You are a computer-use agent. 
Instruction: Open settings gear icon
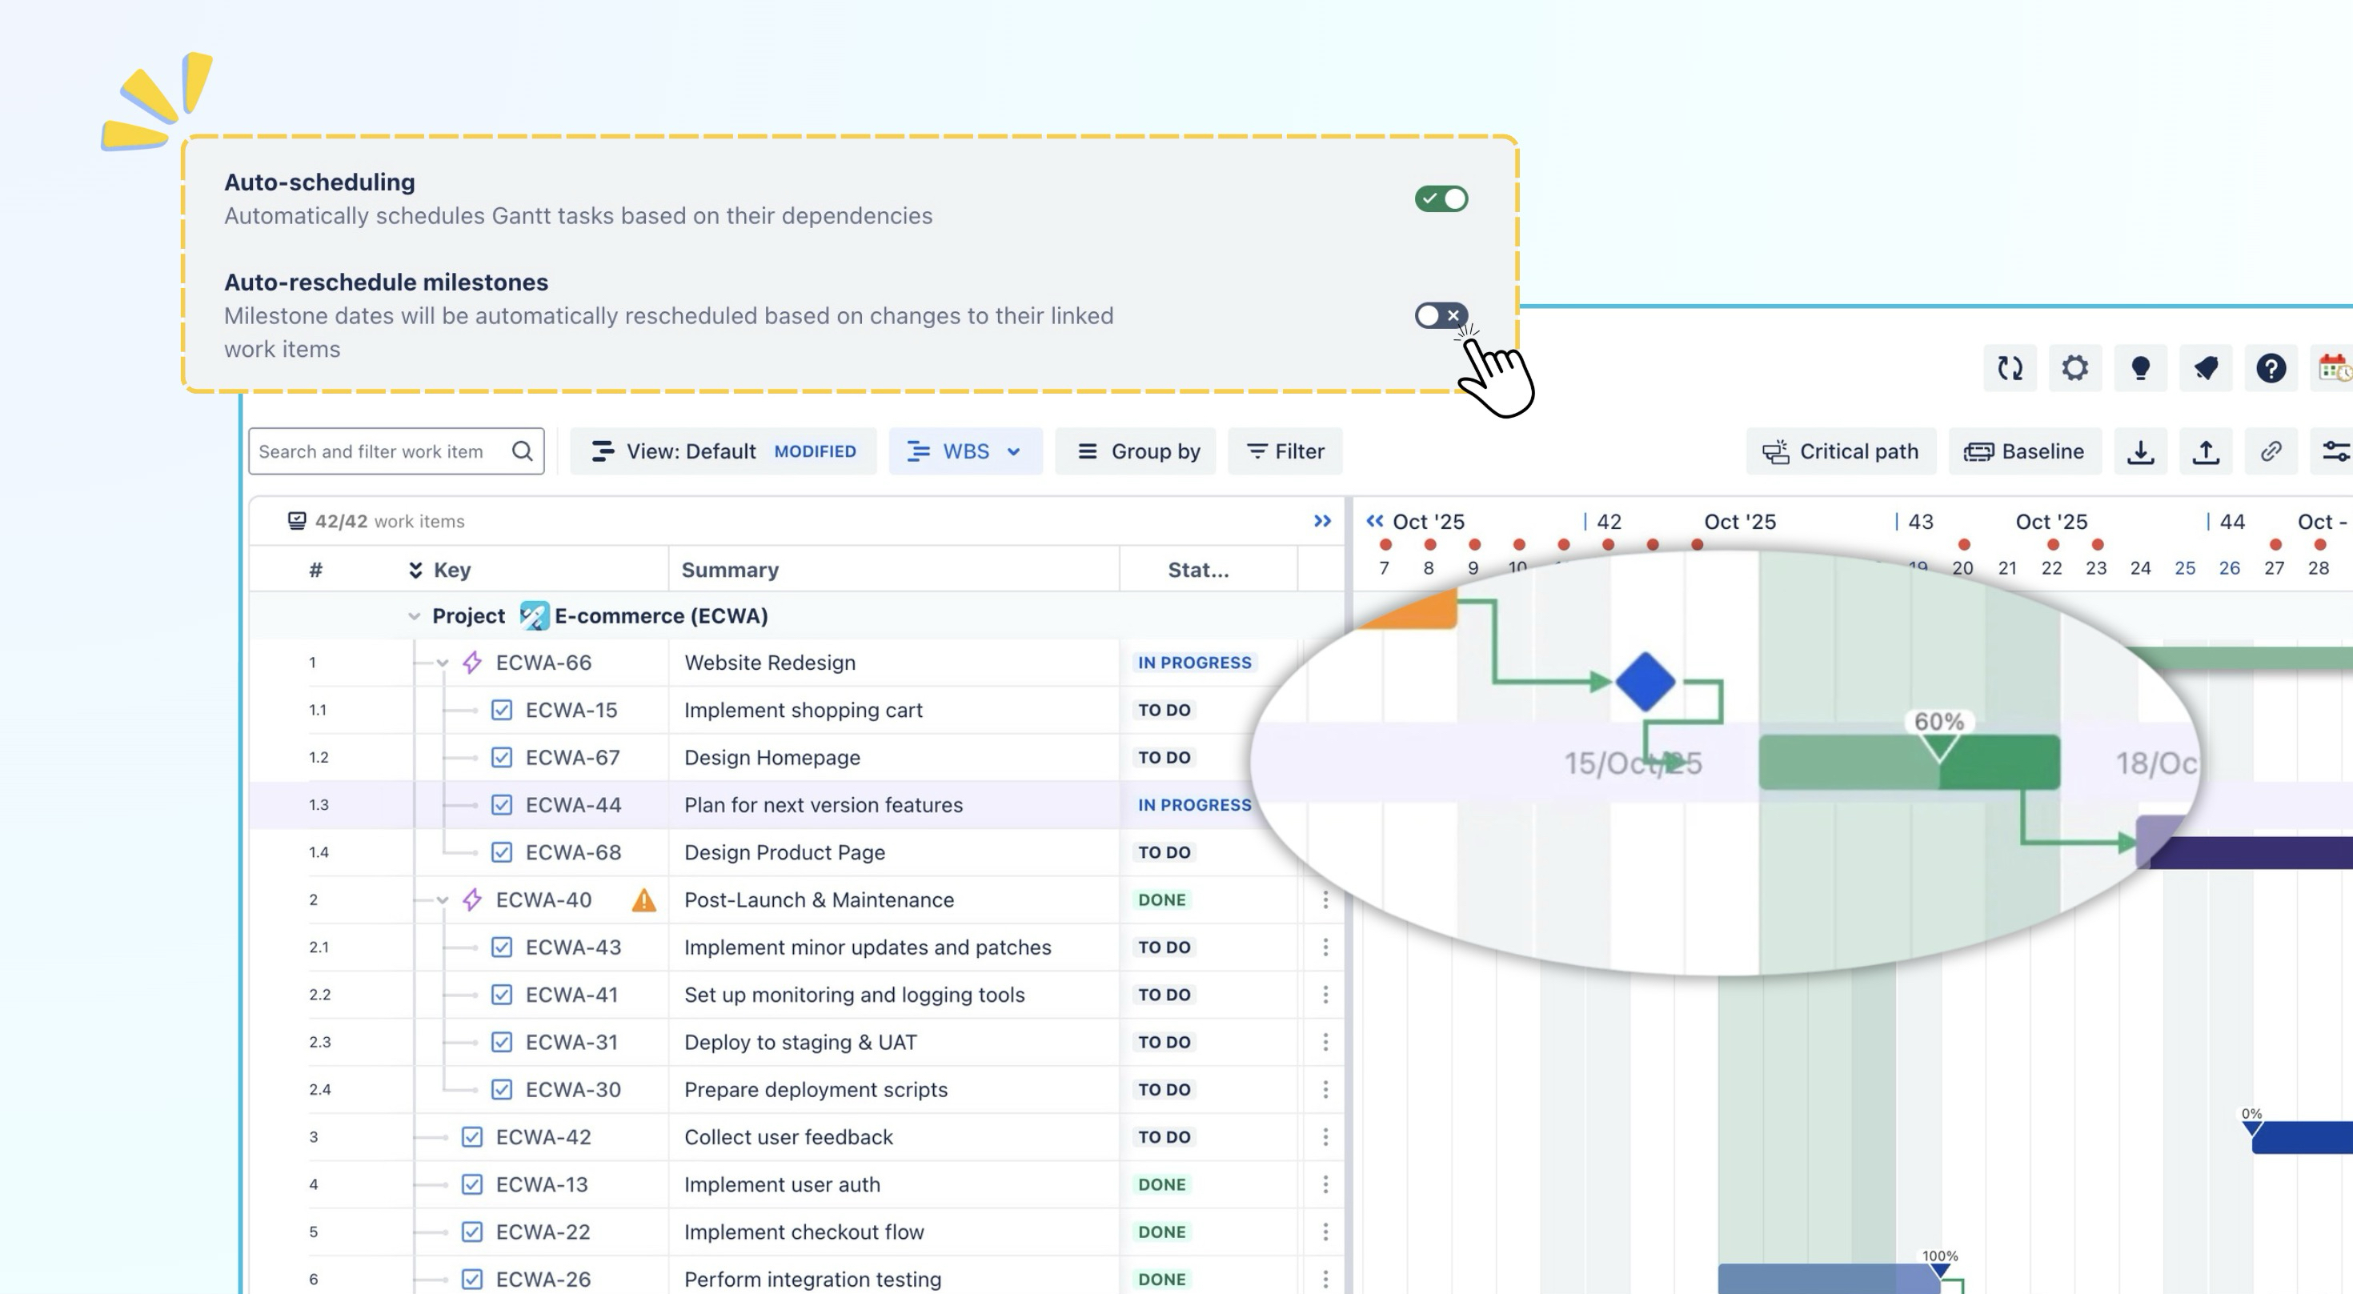2074,368
